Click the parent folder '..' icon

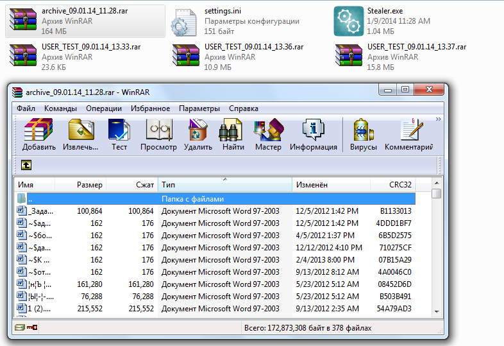(21, 198)
